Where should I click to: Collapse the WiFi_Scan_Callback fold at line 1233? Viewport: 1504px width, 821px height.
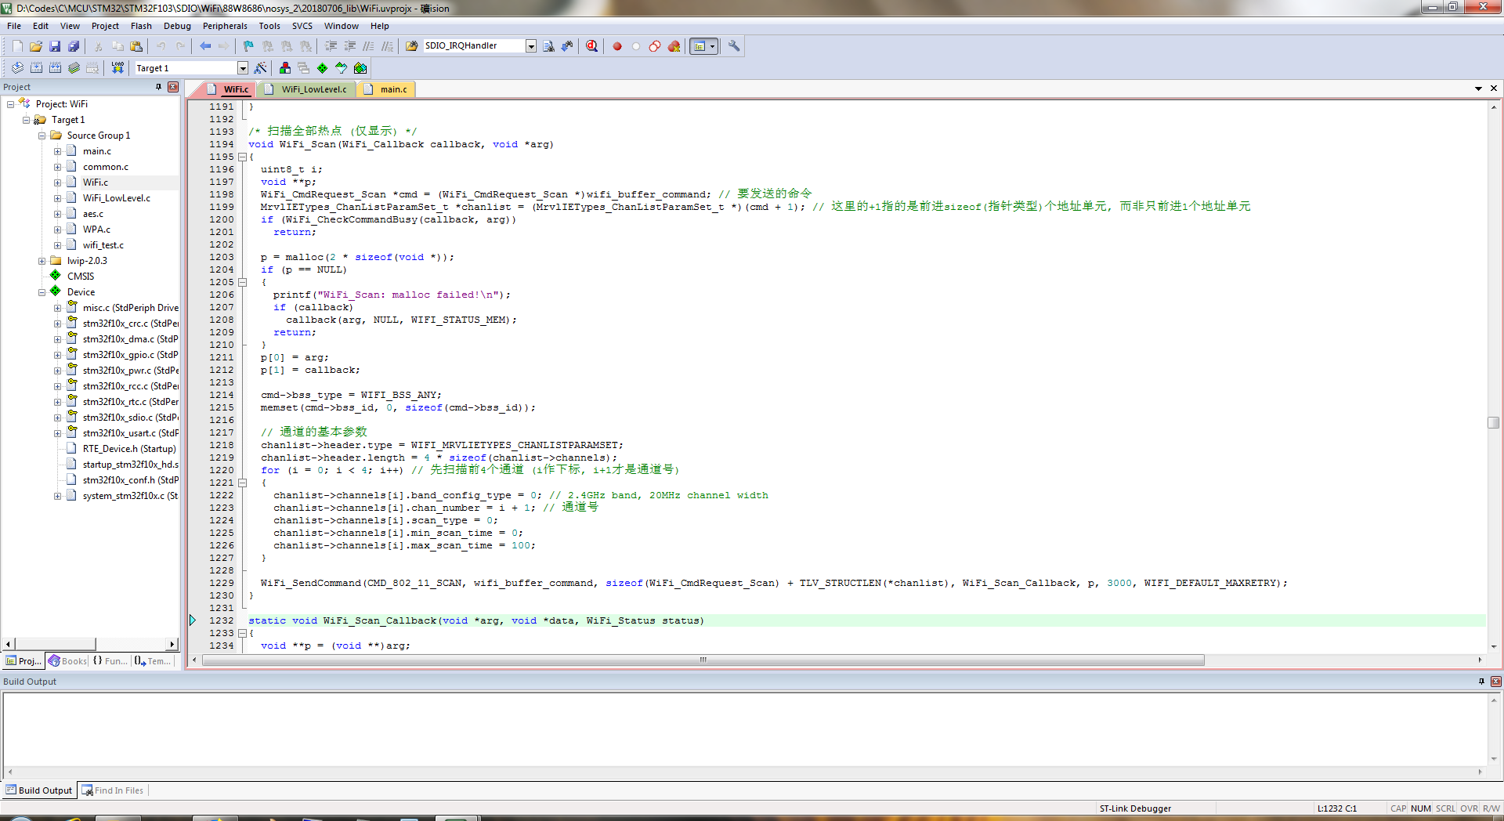pos(242,633)
